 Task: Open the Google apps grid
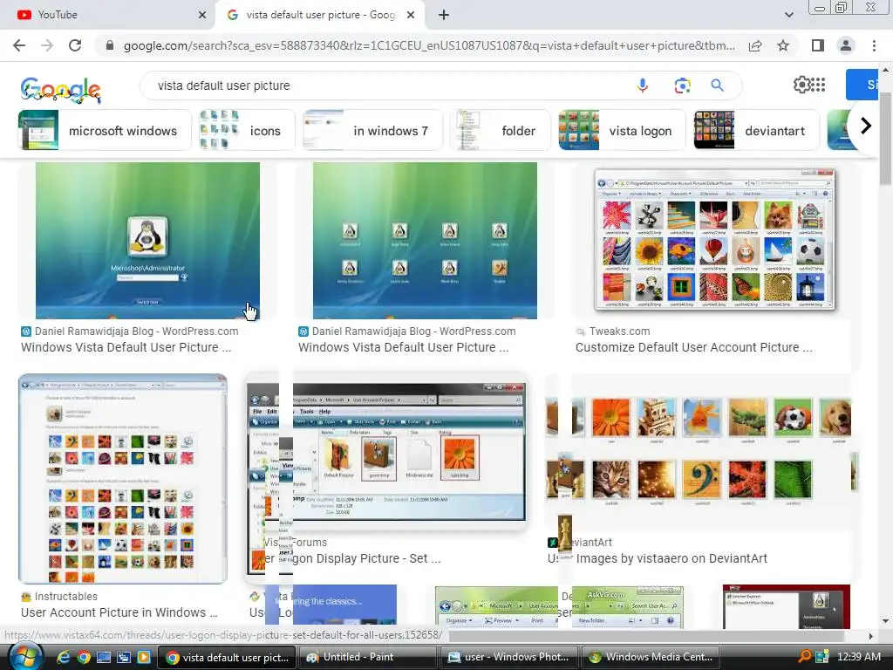coord(818,85)
